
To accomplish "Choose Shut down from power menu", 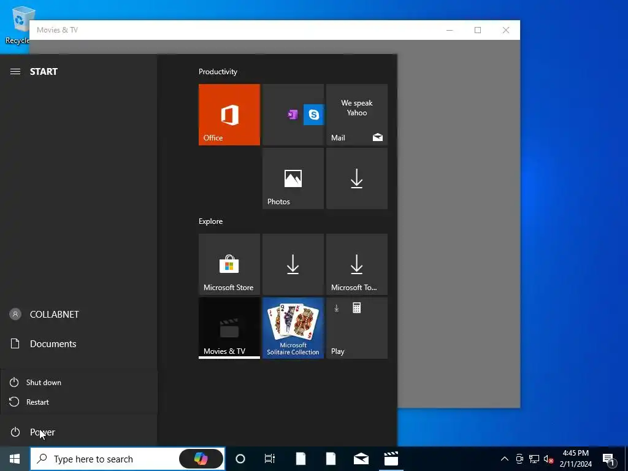I will coord(78,383).
